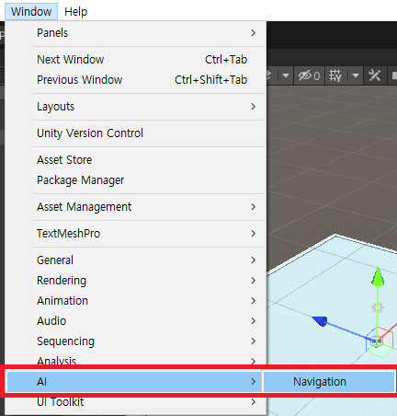Toggle the hidden objects scene visibility icon
Image resolution: width=397 pixels, height=416 pixels.
[x=309, y=75]
